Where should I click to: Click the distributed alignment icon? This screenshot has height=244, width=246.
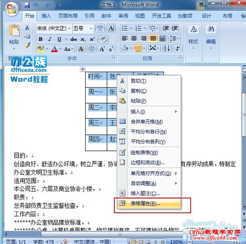click(x=162, y=38)
